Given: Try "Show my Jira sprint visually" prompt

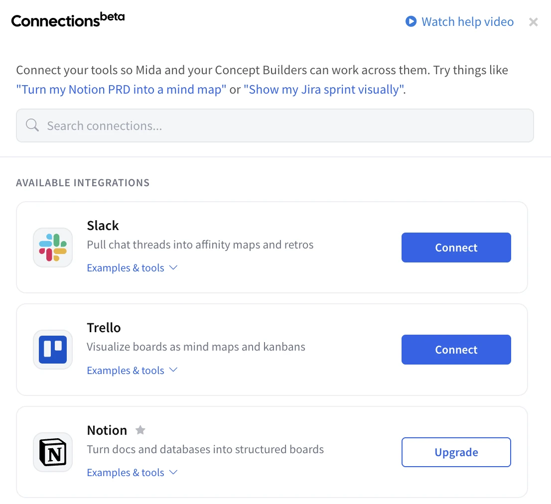Looking at the screenshot, I should point(324,90).
